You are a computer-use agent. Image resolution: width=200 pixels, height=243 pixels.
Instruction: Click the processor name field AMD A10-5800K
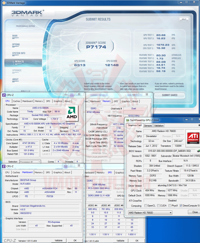coord(40,108)
